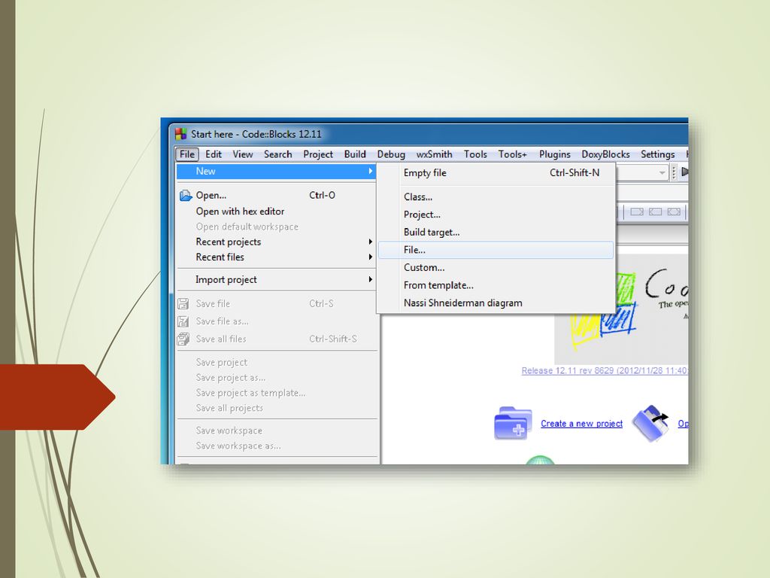Open the Plugins menu
The image size is (770, 578).
(554, 154)
